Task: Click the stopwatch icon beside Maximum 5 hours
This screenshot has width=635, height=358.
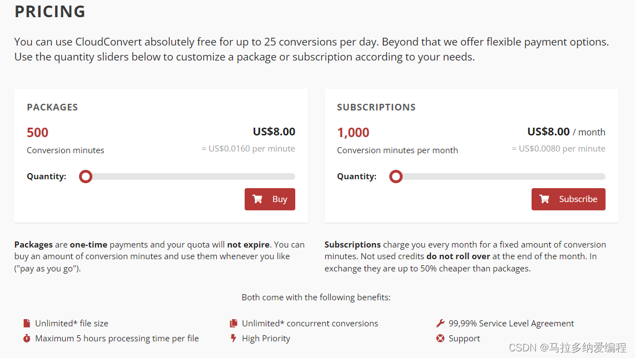Action: 27,338
